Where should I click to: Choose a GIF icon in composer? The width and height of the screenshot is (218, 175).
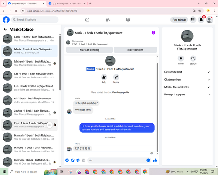[83, 161]
